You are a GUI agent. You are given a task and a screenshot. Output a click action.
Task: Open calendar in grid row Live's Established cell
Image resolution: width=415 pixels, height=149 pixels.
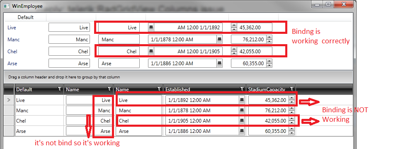[242, 100]
